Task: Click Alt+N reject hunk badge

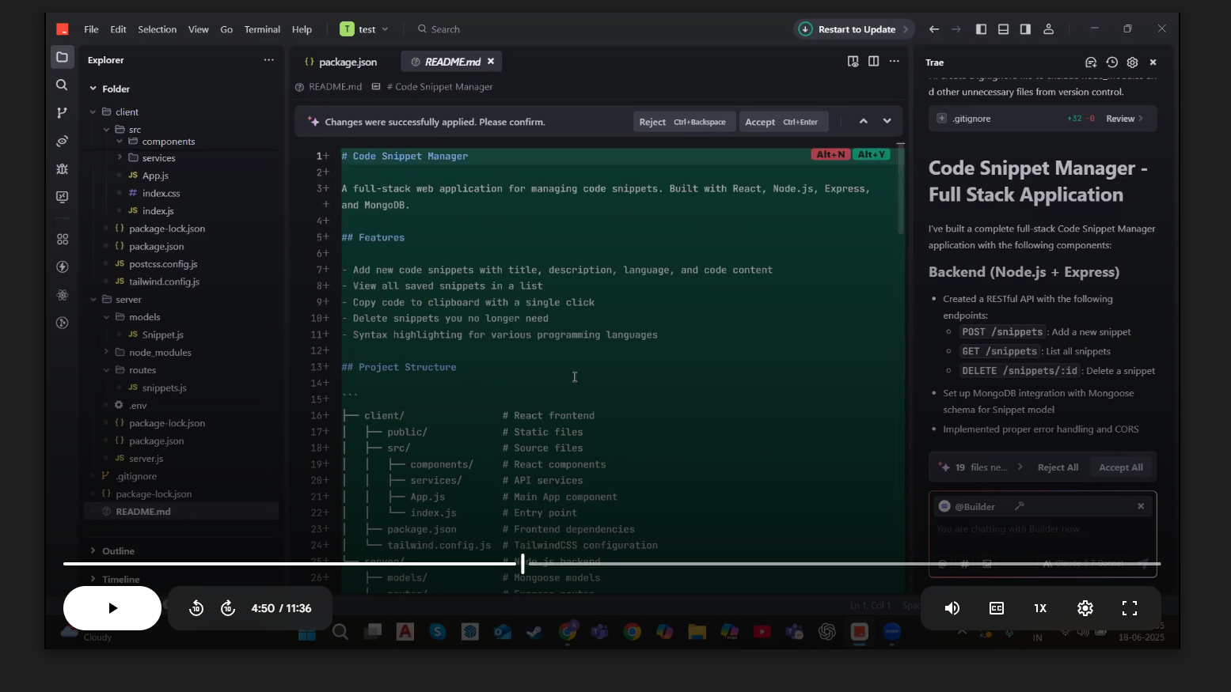Action: point(830,154)
